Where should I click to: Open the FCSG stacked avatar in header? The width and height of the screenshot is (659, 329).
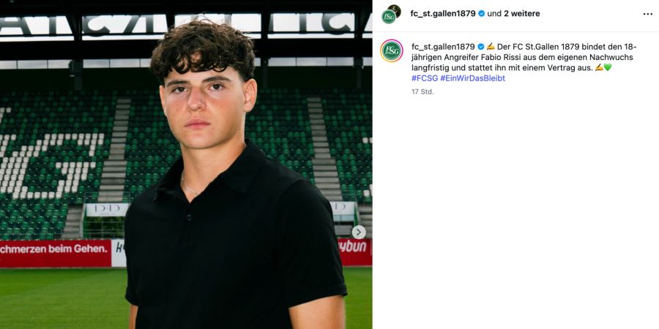tap(388, 17)
